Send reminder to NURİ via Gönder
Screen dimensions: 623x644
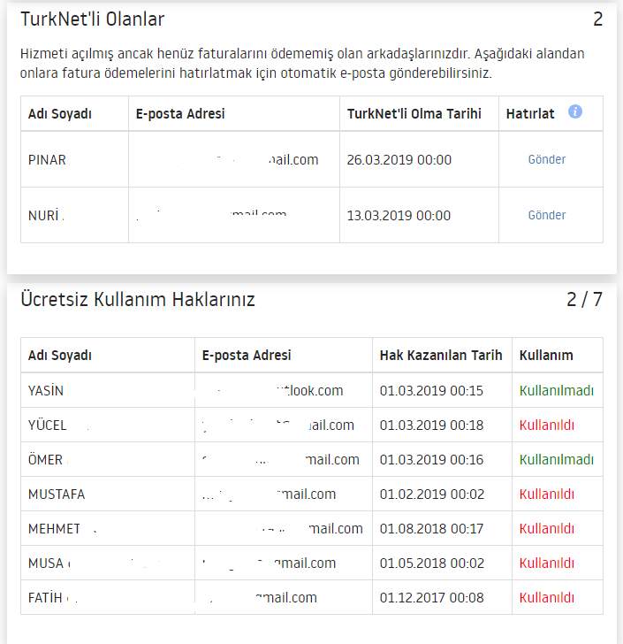[x=547, y=215]
